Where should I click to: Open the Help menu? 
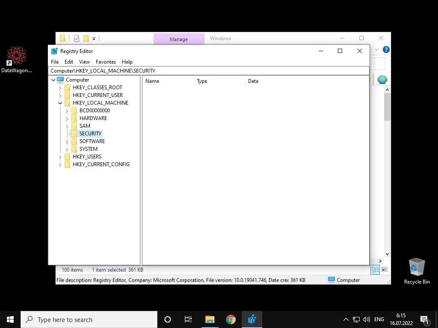point(127,62)
